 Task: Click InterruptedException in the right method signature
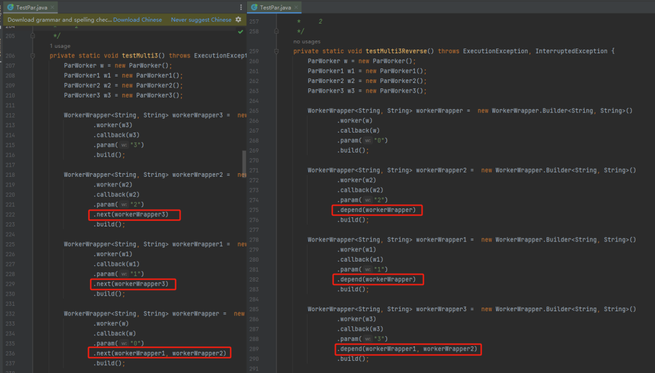[x=571, y=51]
